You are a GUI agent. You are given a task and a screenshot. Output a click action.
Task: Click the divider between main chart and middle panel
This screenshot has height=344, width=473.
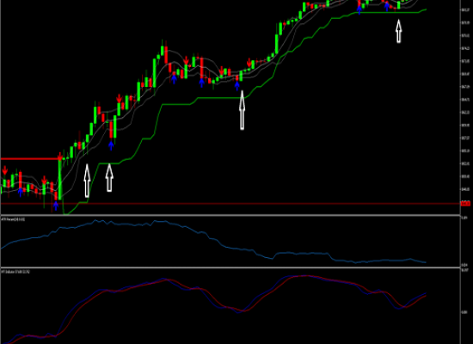pyautogui.click(x=230, y=215)
